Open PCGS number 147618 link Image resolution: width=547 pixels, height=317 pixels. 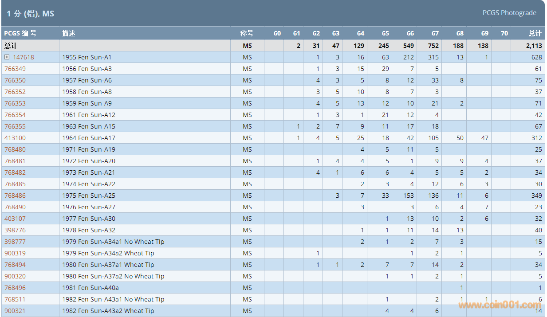click(x=23, y=57)
